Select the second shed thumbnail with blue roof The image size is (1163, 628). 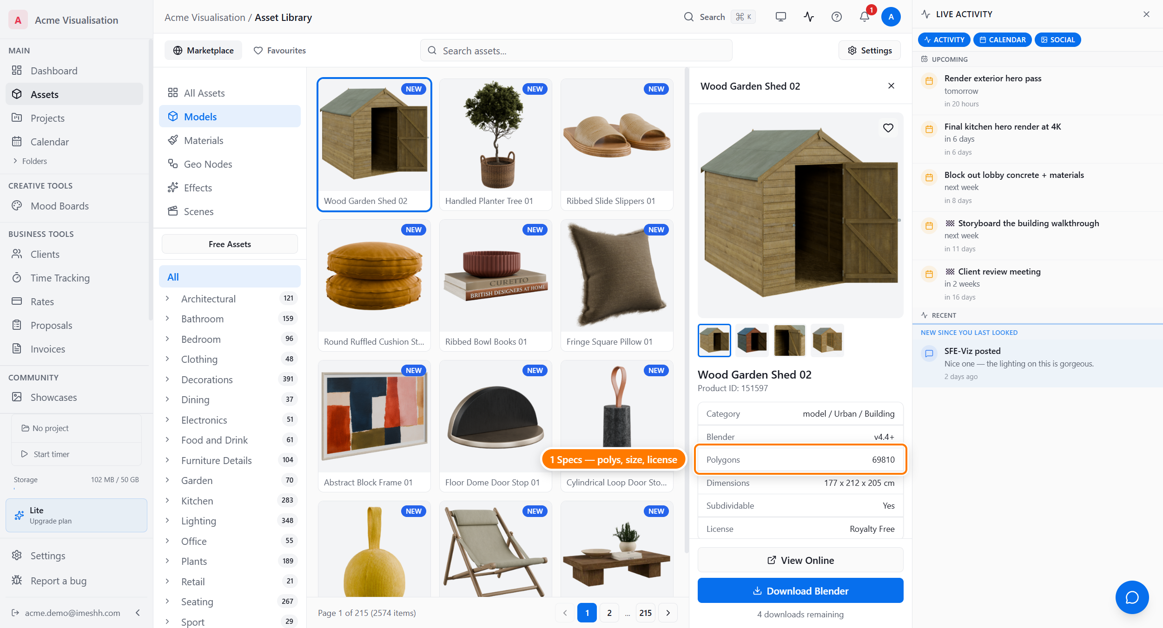(x=752, y=340)
